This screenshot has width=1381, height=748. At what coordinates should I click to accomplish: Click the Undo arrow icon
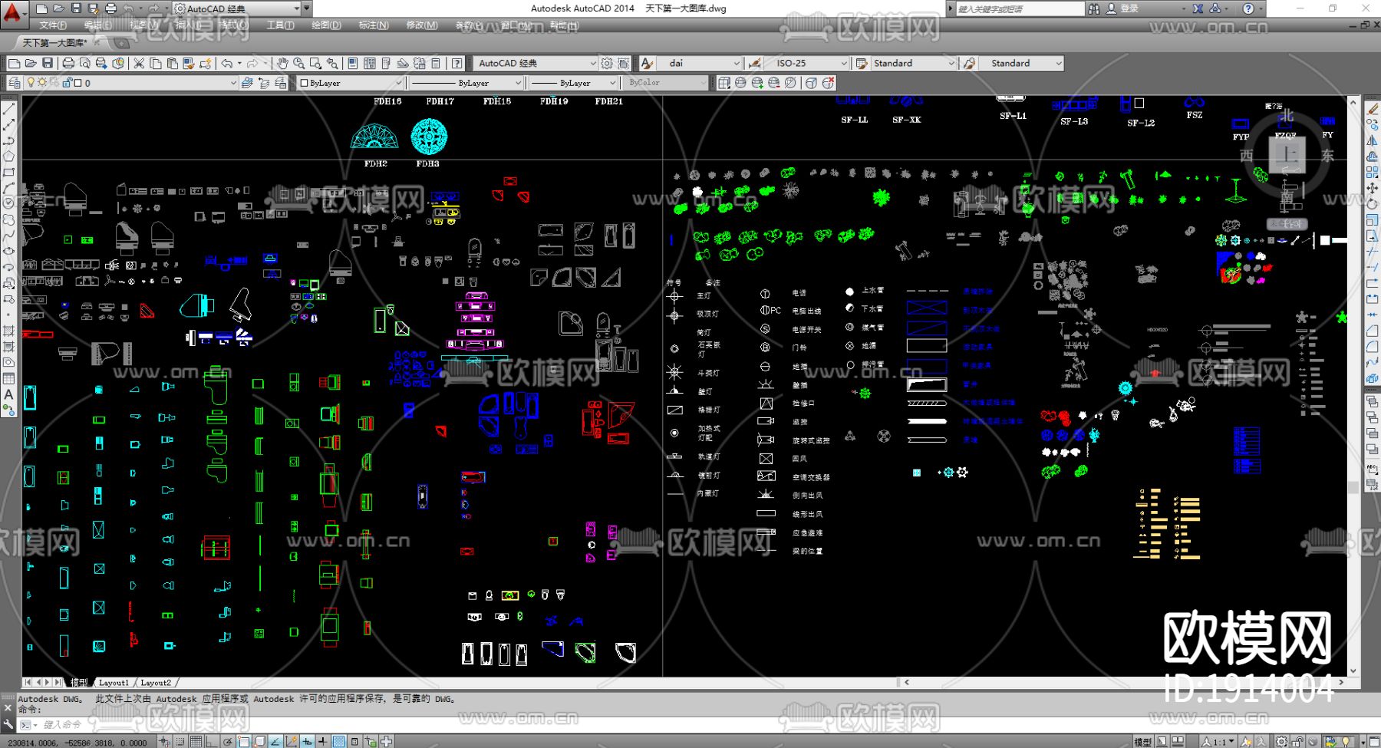pyautogui.click(x=227, y=63)
